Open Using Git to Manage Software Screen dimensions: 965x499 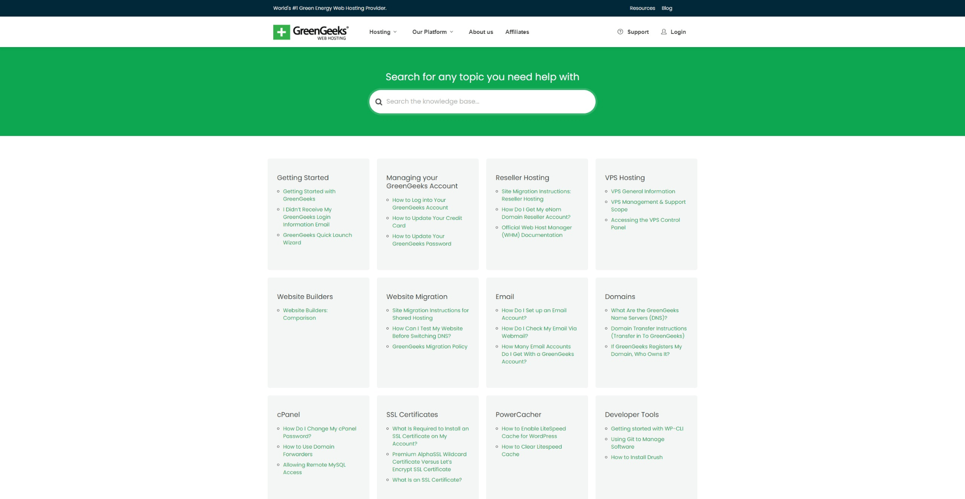tap(638, 443)
